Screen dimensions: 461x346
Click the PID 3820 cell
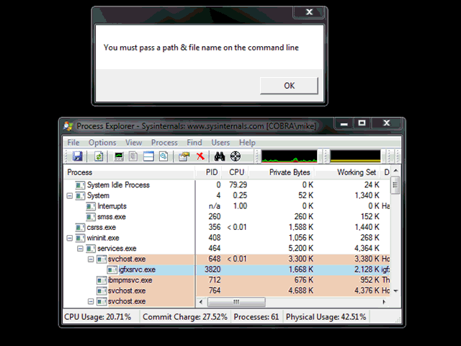[212, 270]
